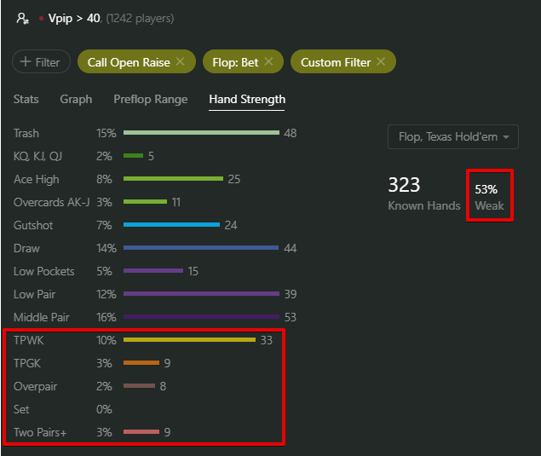
Task: Click the 53% Weak indicator
Action: coord(489,197)
